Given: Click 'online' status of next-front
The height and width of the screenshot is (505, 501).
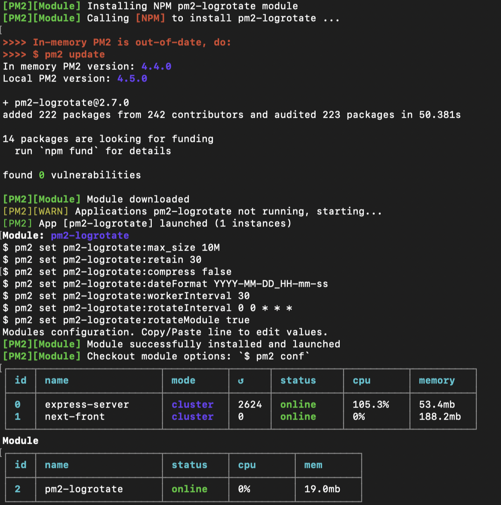Looking at the screenshot, I should 298,417.
